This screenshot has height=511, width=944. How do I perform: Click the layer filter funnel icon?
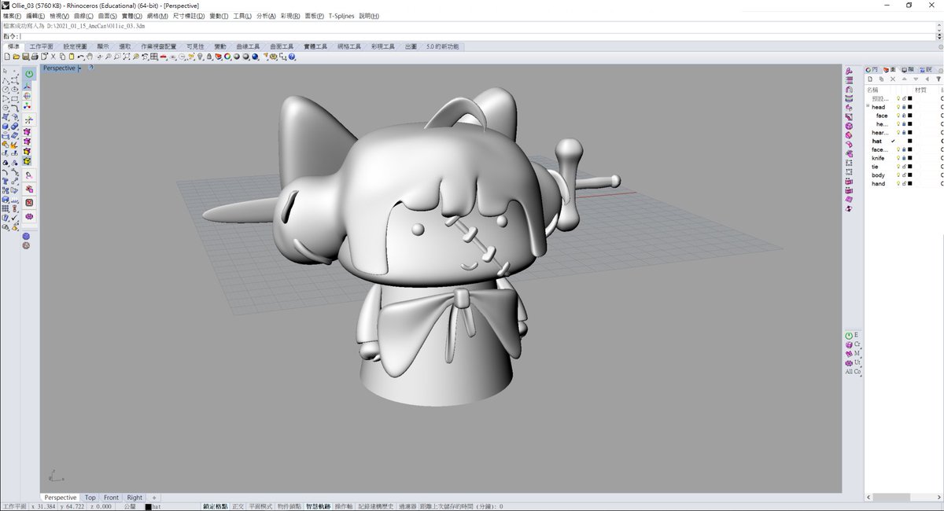[x=938, y=79]
